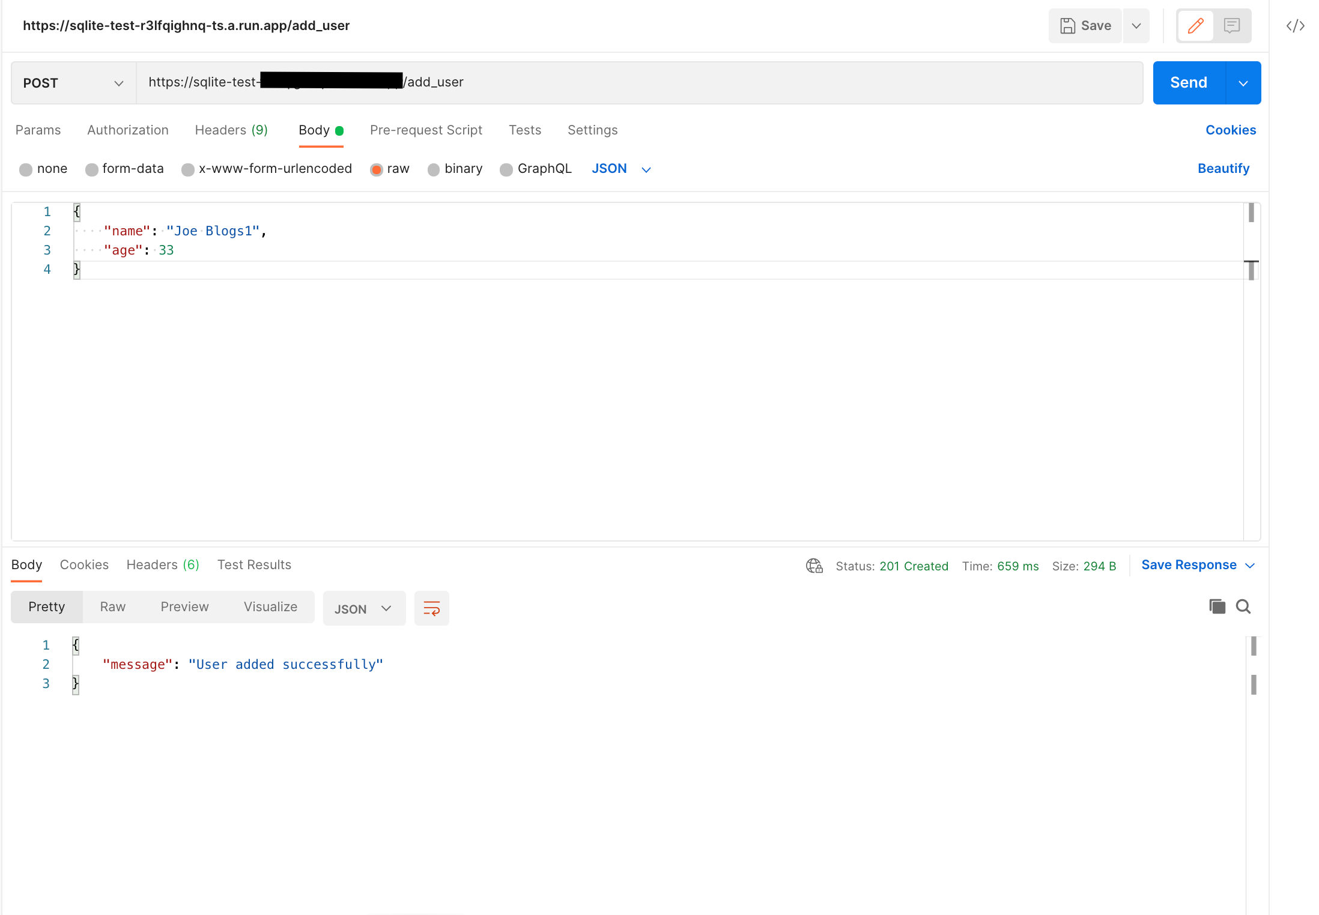Screen dimensions: 1319x915
Task: Switch to the Params tab
Action: pos(38,130)
